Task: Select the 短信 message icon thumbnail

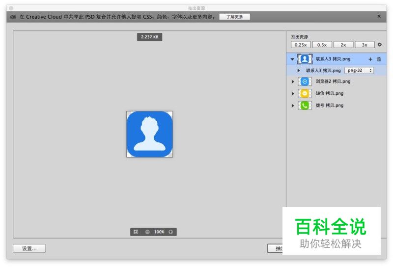Action: 305,94
